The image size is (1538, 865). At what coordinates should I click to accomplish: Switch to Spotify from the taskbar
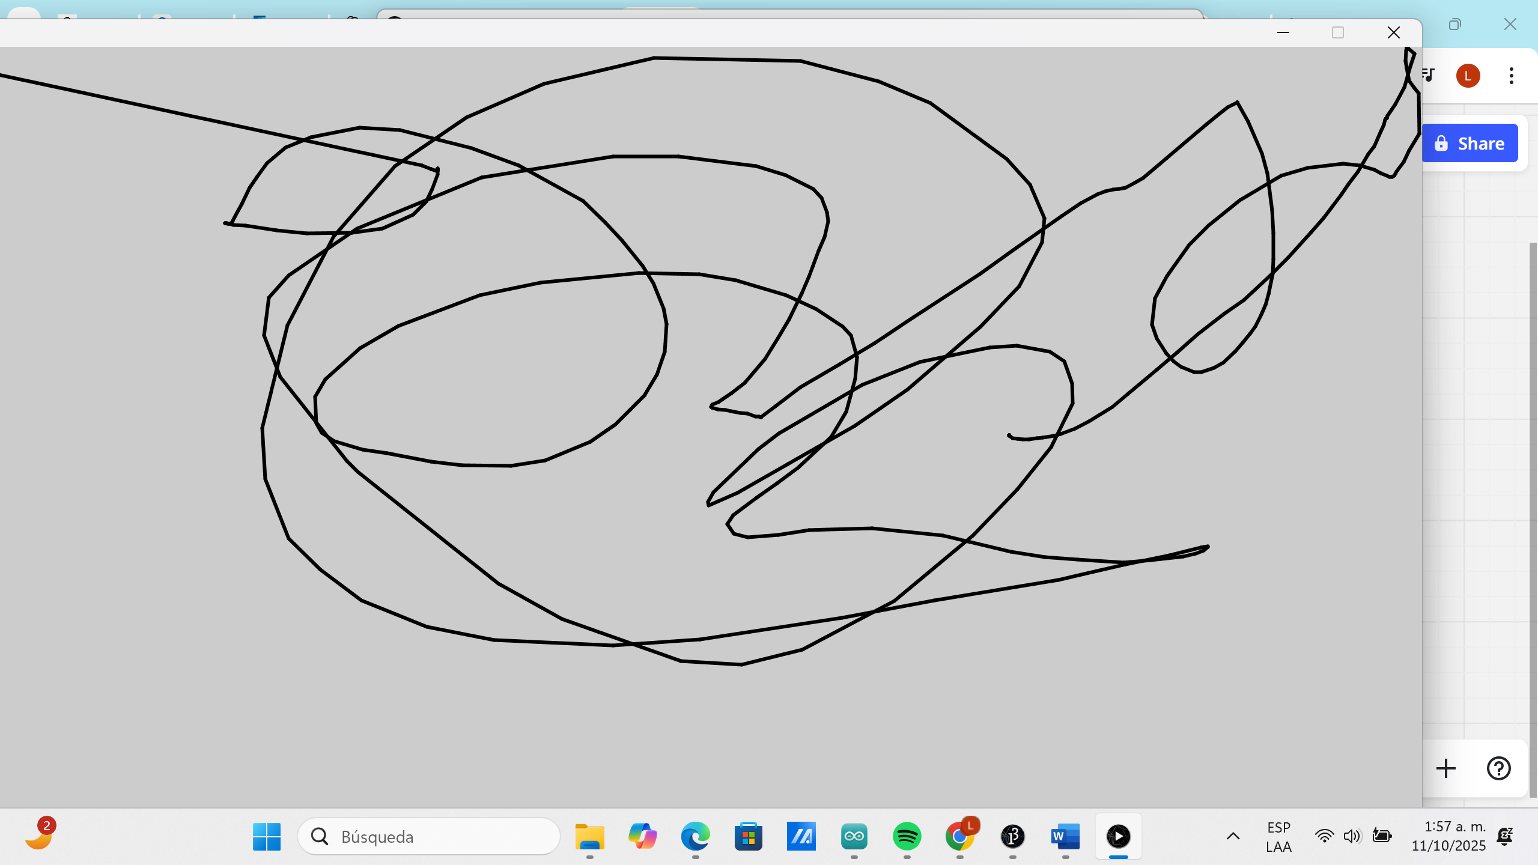coord(907,836)
